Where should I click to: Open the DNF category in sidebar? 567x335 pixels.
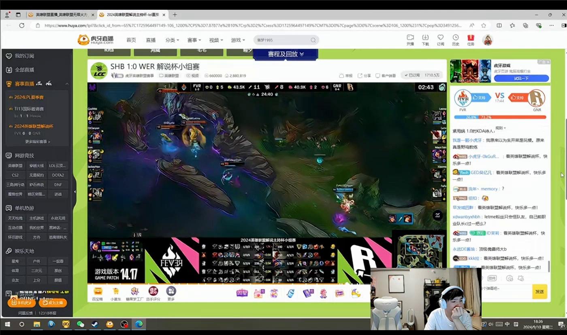58,184
